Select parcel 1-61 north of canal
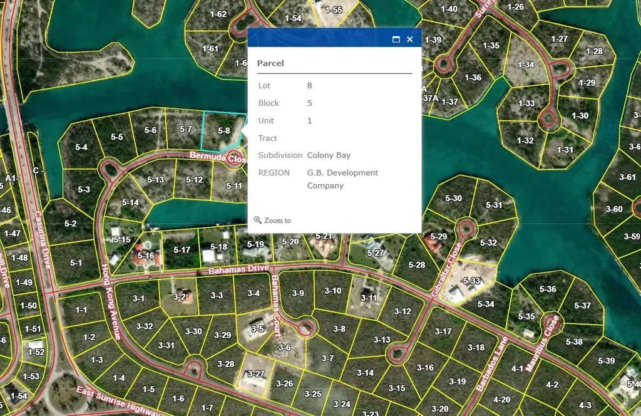Image resolution: width=641 pixels, height=416 pixels. point(210,48)
